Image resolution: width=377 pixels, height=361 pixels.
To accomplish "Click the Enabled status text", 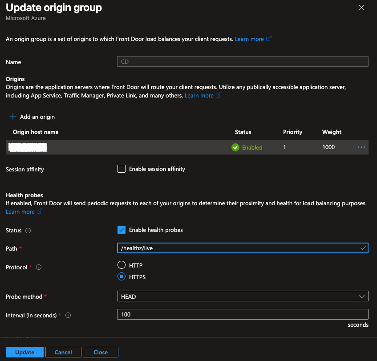I will (x=252, y=147).
